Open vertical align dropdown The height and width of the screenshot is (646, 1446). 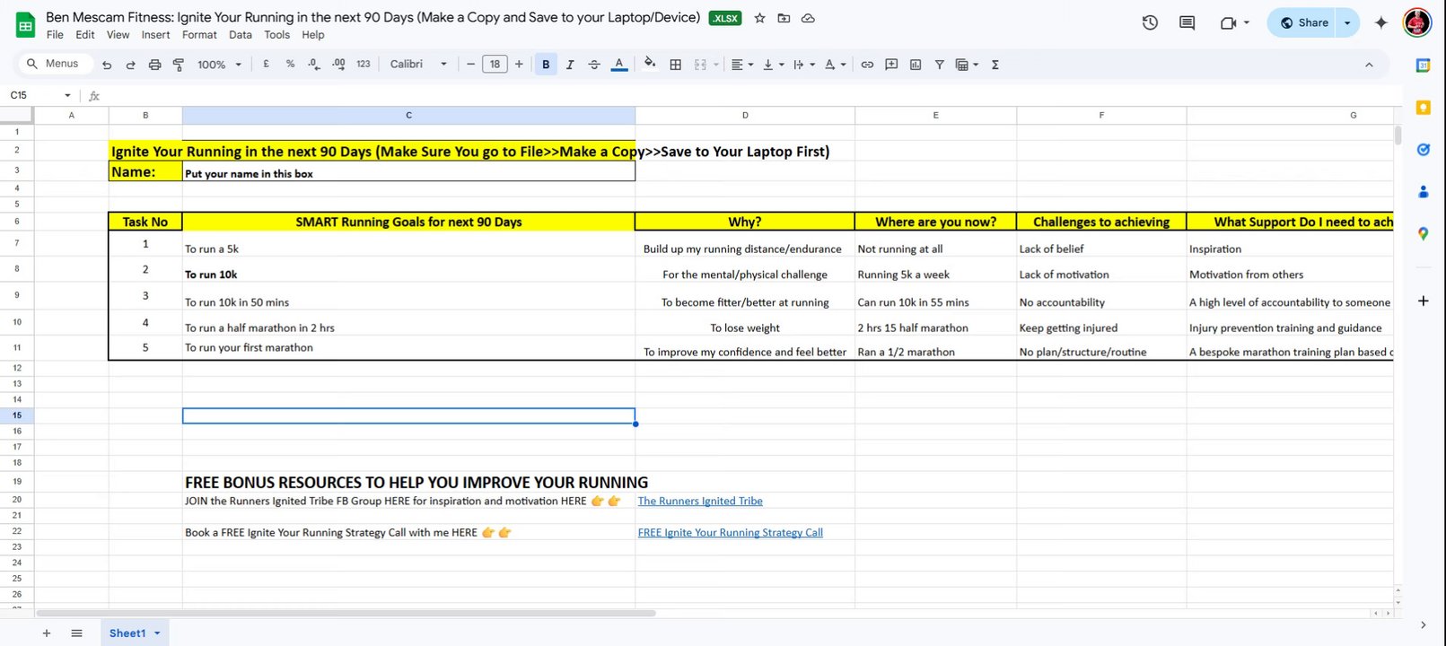(773, 65)
